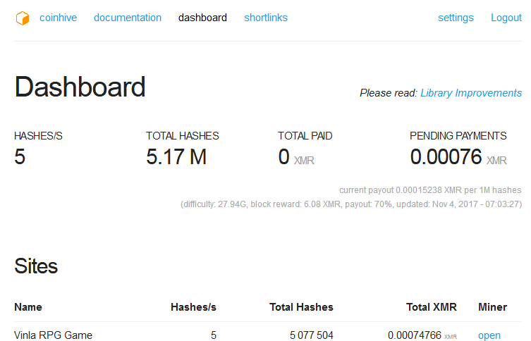This screenshot has width=531, height=341.
Task: Select the Vinla RPG Game site name
Action: click(53, 335)
